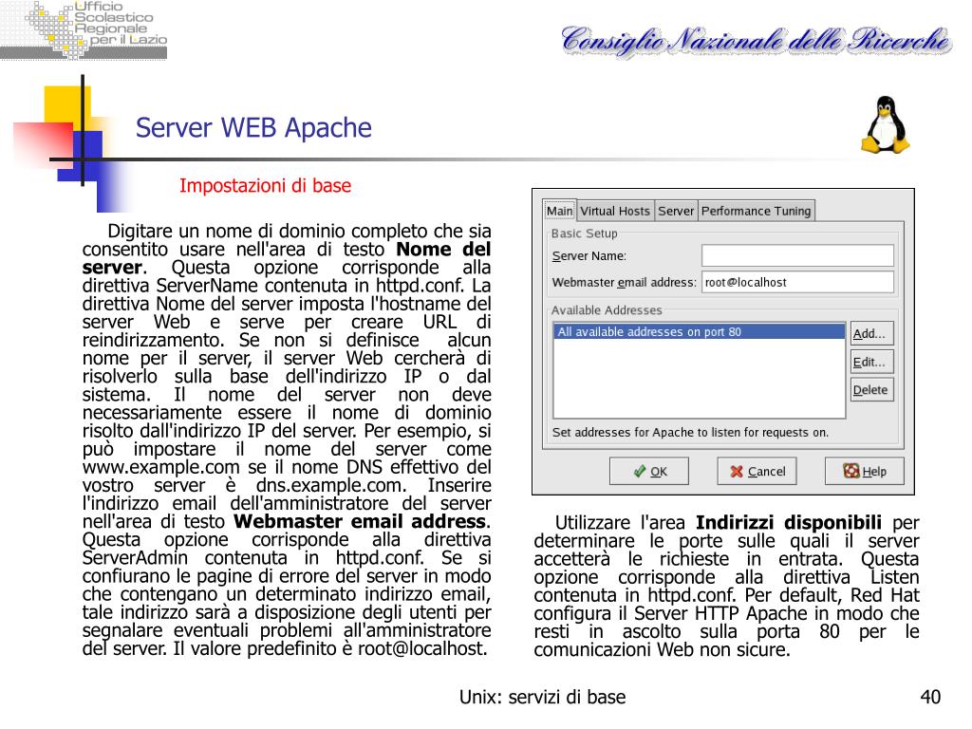972x729 pixels.
Task: Click 'Set addresses for Apache to listen' text
Action: coord(690,432)
